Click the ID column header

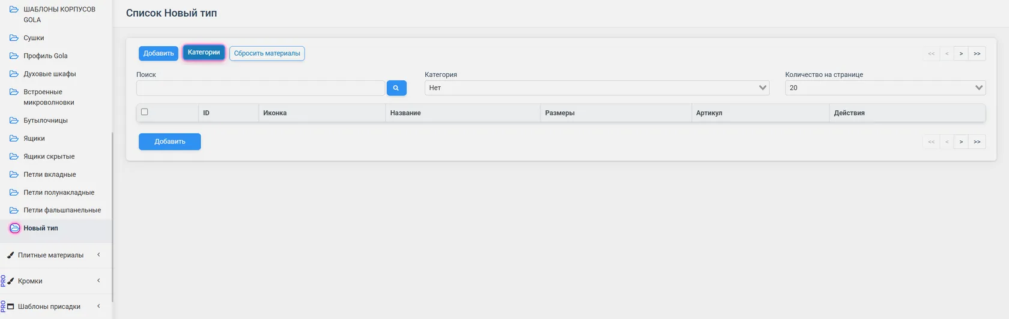tap(228, 113)
